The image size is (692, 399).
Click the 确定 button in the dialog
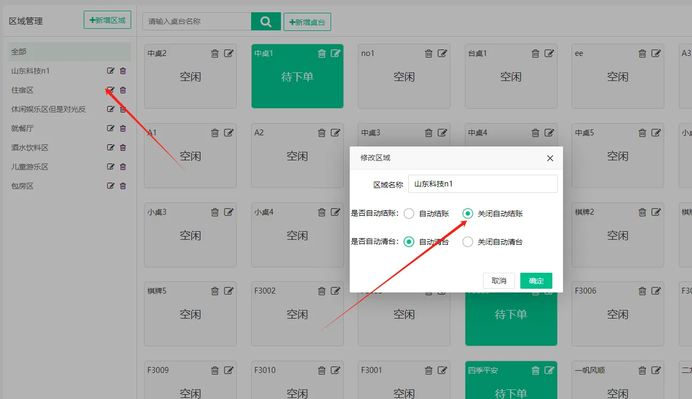pyautogui.click(x=536, y=281)
